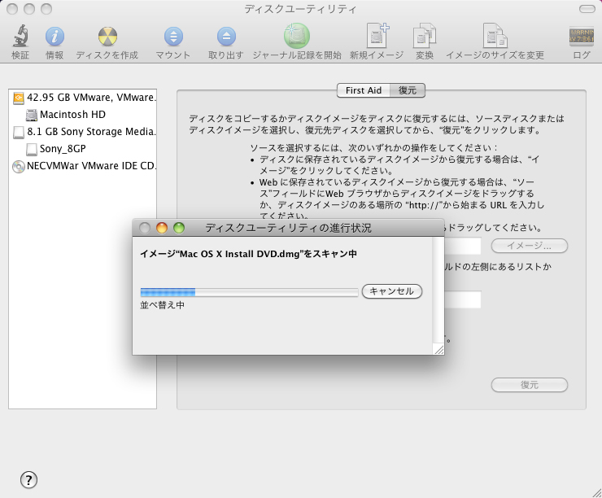Click the 並べ替え中 status text

coord(162,305)
